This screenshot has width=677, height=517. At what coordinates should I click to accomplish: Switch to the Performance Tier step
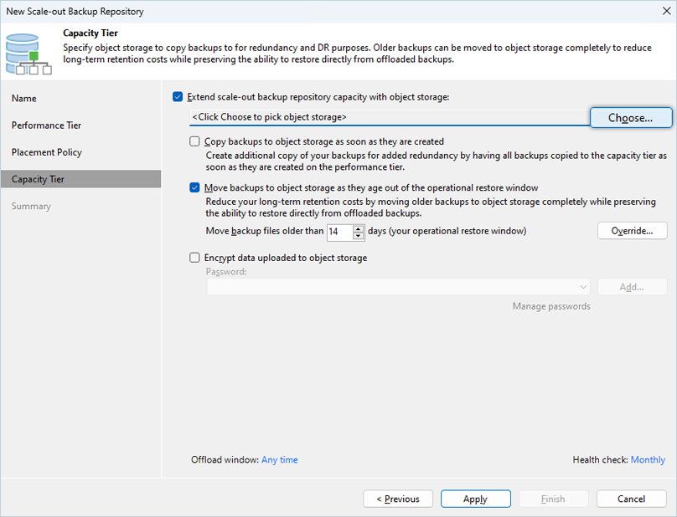(46, 125)
